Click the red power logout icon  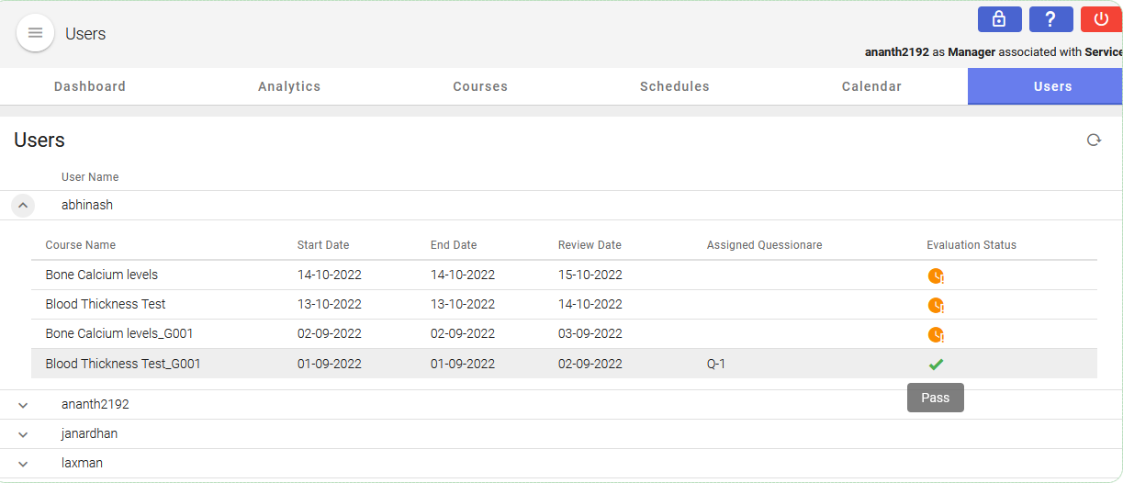pyautogui.click(x=1101, y=19)
